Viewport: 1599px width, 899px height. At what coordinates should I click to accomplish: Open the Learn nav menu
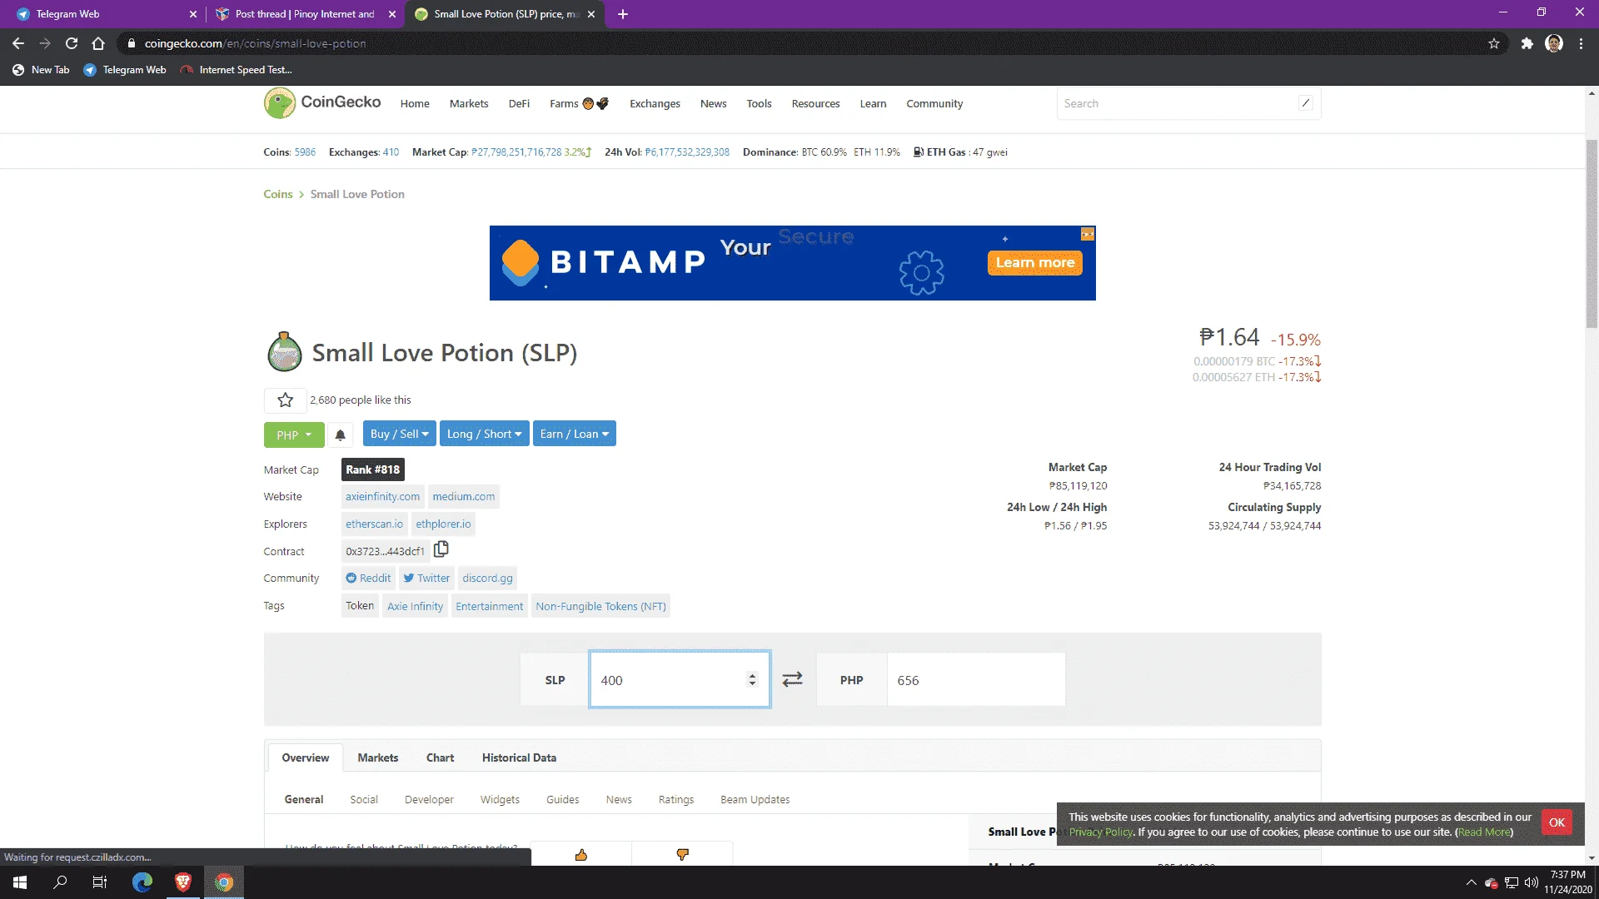[x=873, y=103]
